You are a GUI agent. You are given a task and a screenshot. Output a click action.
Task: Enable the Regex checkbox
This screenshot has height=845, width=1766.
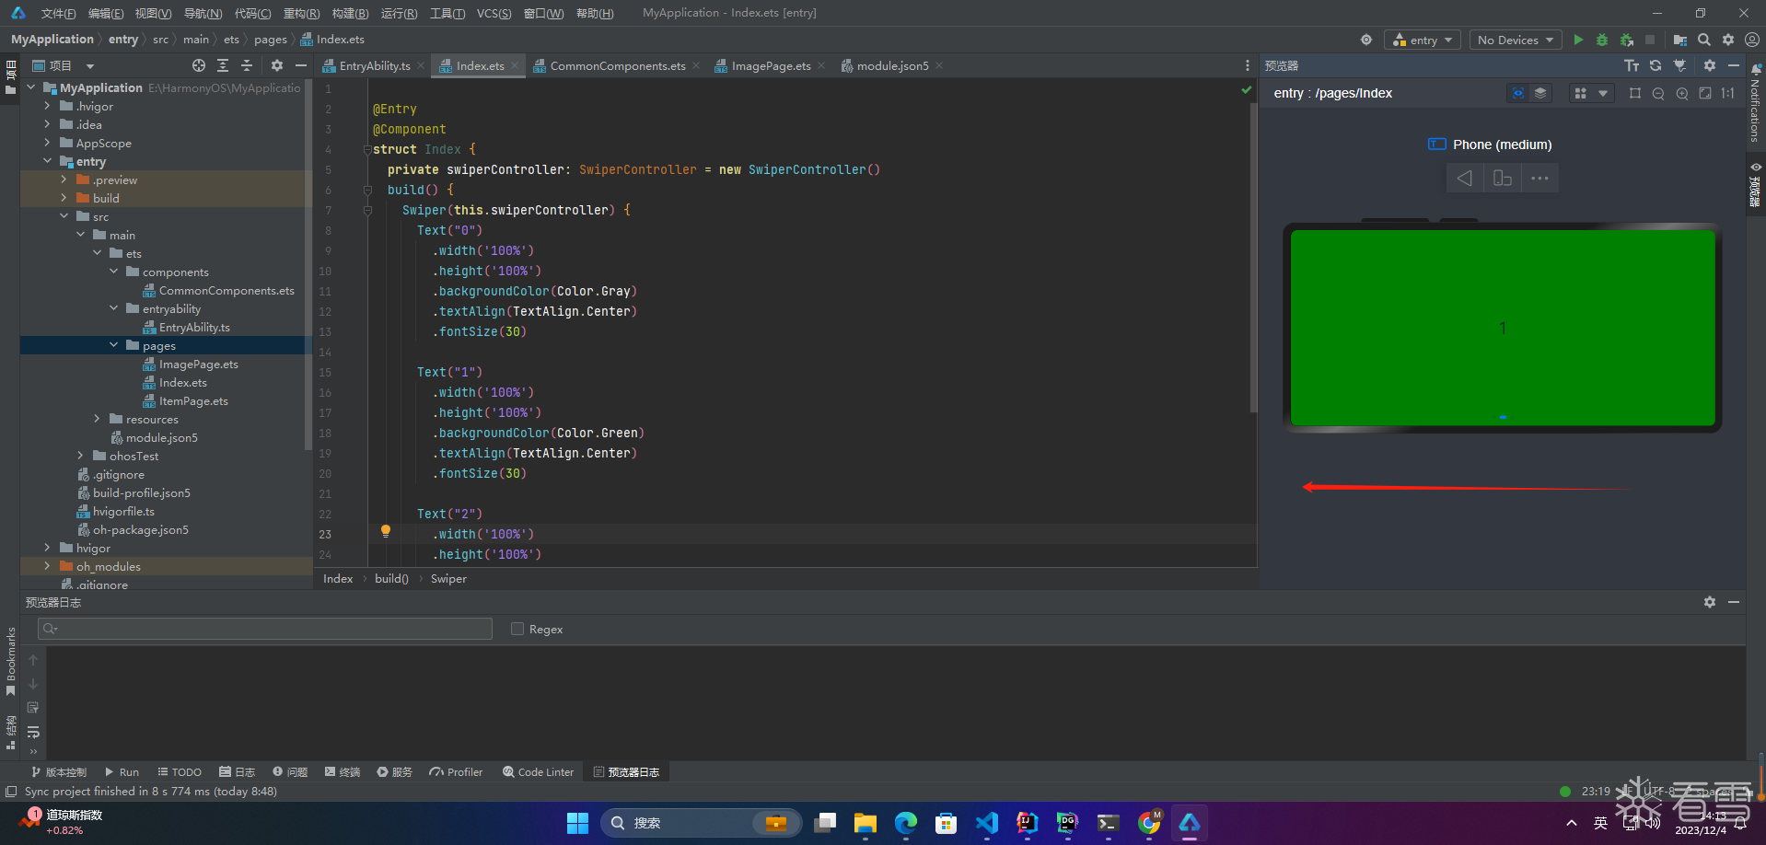pos(517,629)
